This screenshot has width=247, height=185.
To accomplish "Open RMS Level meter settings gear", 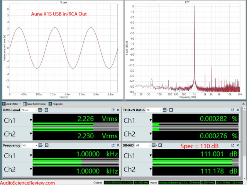I will [46, 110].
